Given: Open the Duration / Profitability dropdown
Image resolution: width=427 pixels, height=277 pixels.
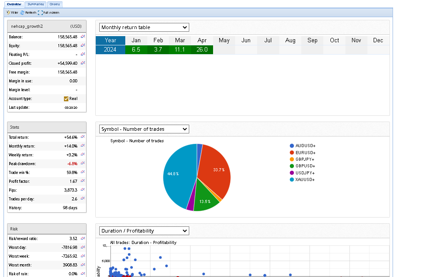Looking at the screenshot, I should (144, 231).
